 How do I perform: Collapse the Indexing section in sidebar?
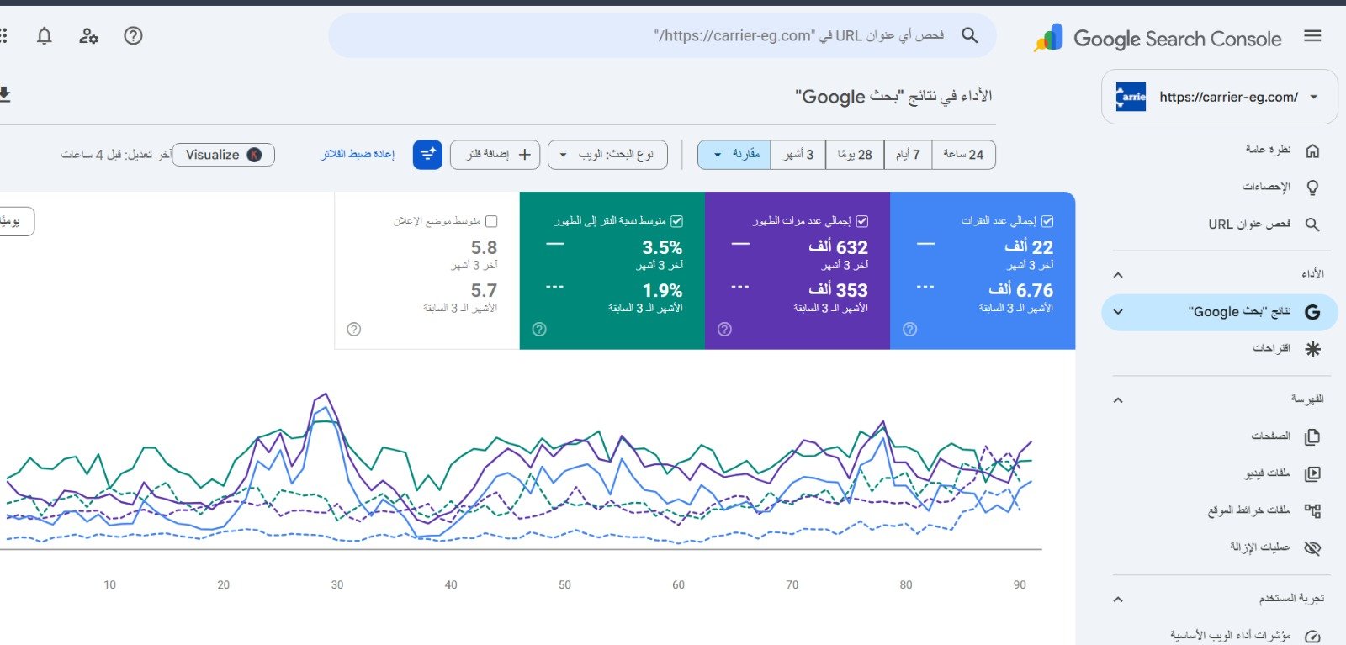coord(1118,400)
